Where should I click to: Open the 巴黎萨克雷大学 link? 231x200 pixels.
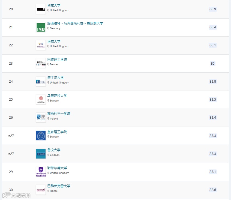point(59,186)
